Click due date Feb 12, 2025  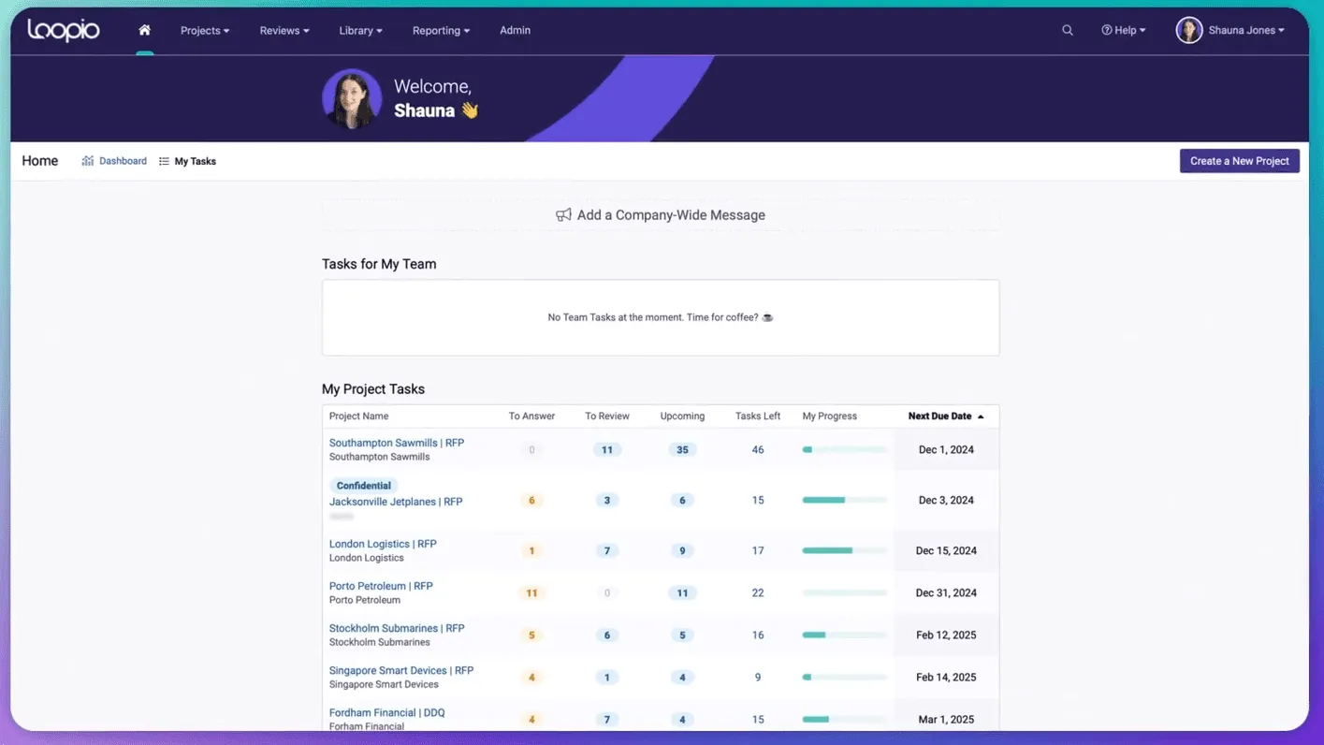(x=946, y=635)
